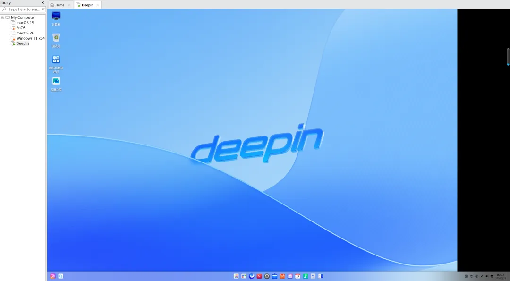Open the system settings gear in the dock

point(267,276)
